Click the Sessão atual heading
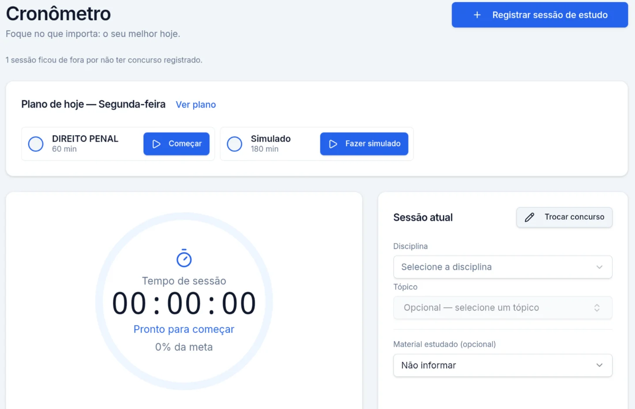 [423, 218]
